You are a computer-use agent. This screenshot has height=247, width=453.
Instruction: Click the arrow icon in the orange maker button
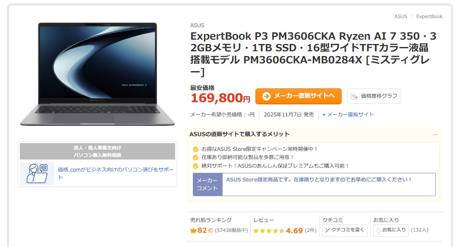point(266,96)
